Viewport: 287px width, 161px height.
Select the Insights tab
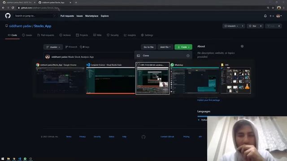coord(130,35)
